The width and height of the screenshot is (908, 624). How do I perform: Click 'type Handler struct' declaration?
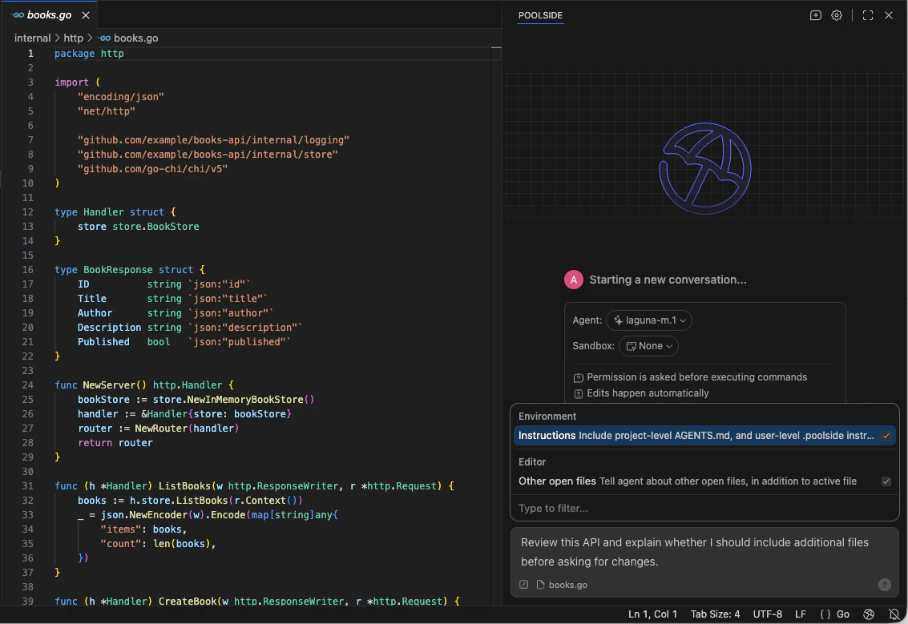click(115, 212)
